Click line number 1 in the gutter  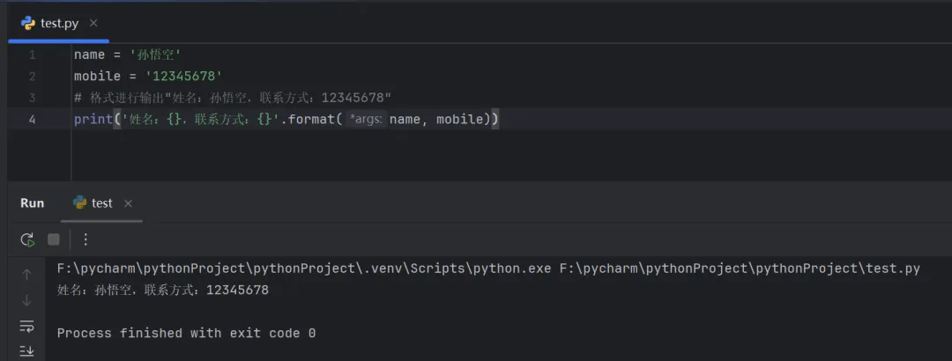tap(32, 55)
